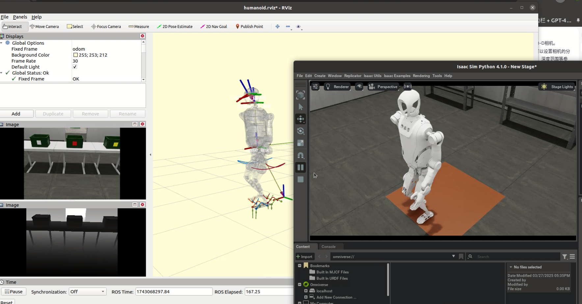Activate the Rotate tool in Isaac Sim

pos(301,131)
